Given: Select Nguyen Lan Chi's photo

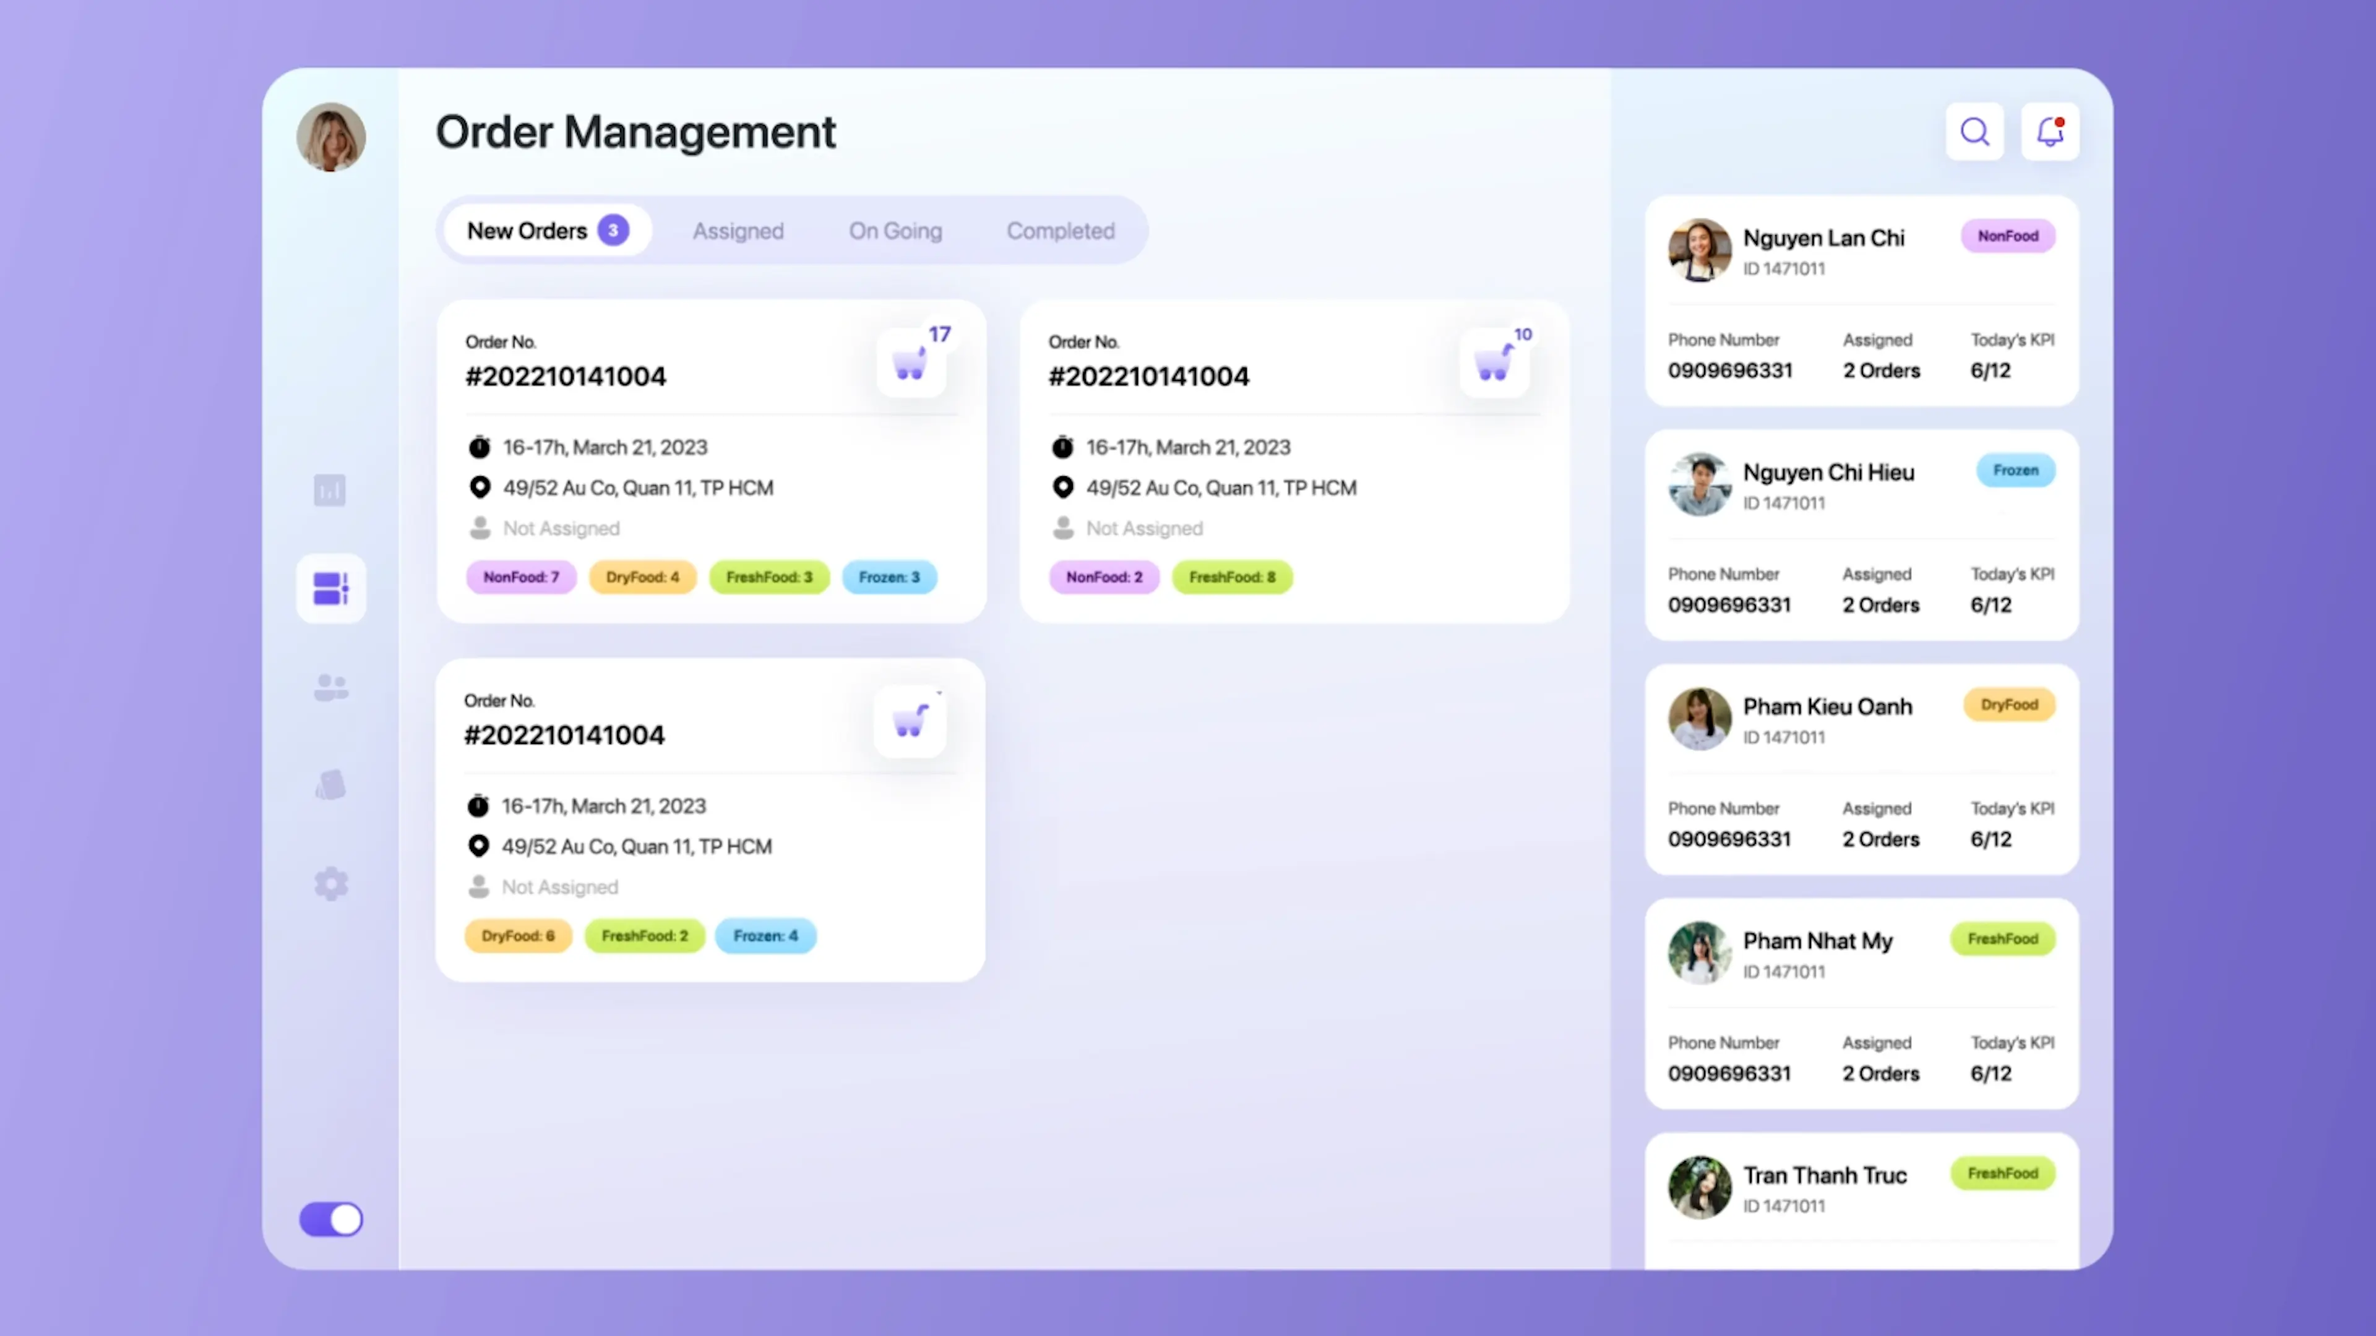Looking at the screenshot, I should tap(1699, 250).
